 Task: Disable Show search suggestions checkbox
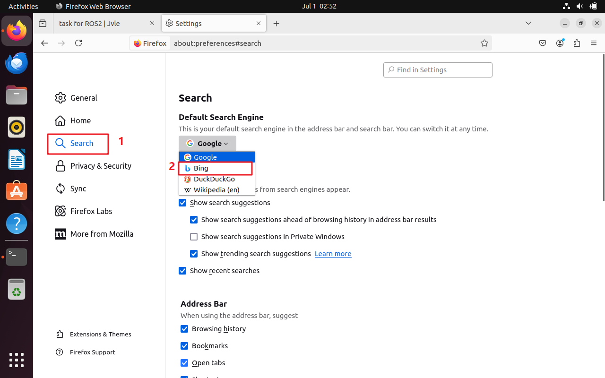tap(182, 203)
